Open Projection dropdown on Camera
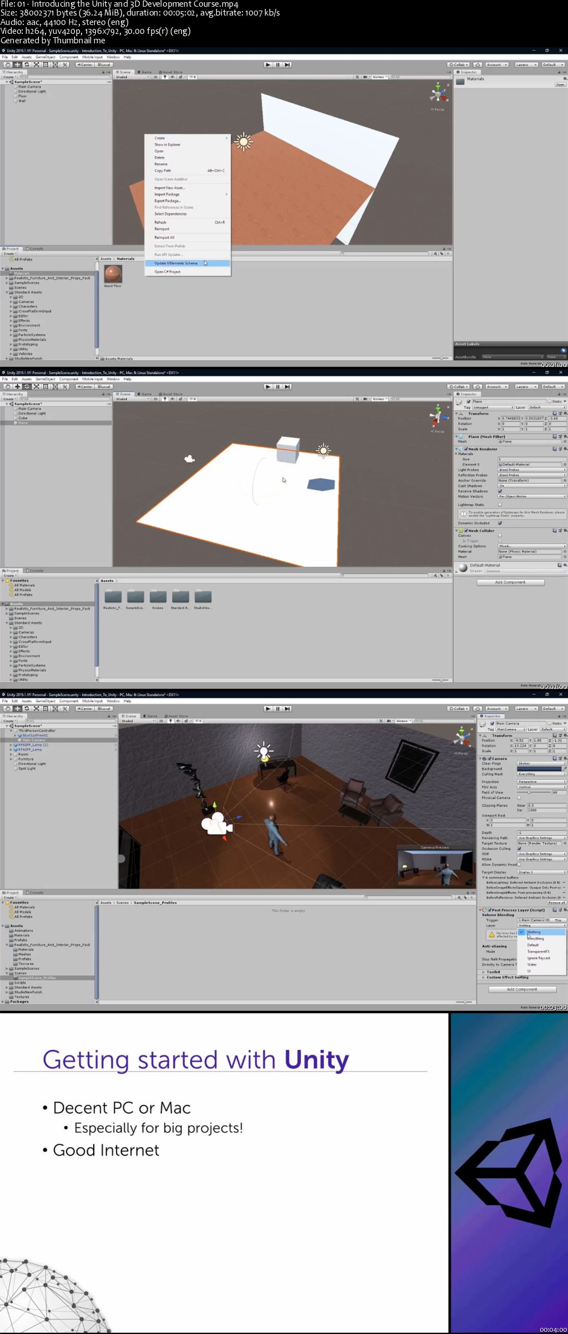 (x=541, y=782)
